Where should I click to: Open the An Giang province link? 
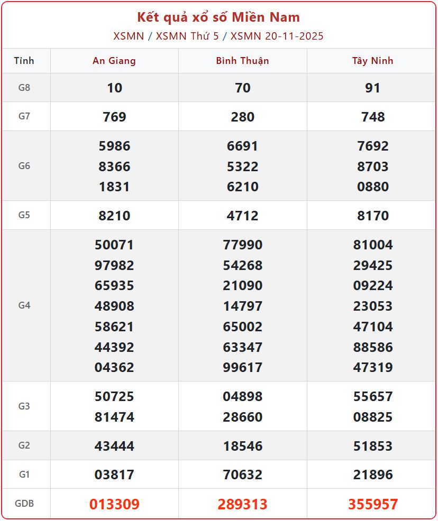(114, 61)
